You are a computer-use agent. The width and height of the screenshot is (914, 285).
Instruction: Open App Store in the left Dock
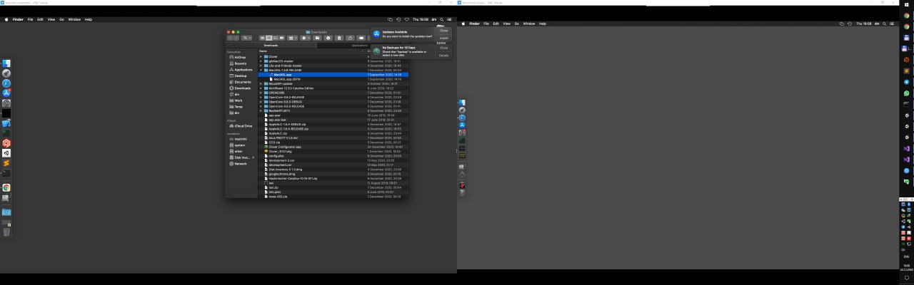6,93
